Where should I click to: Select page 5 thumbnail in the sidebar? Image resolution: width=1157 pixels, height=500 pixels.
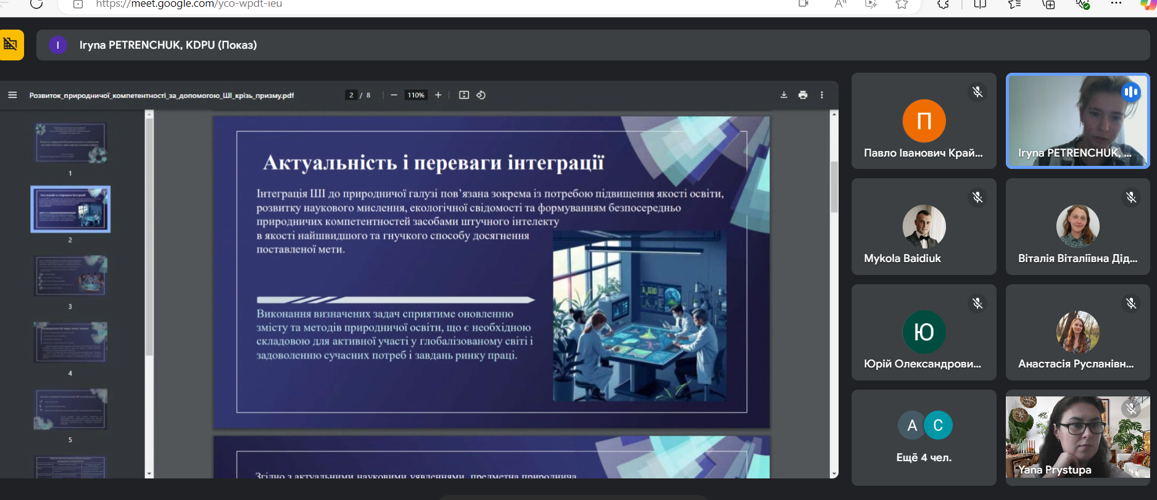tap(71, 409)
